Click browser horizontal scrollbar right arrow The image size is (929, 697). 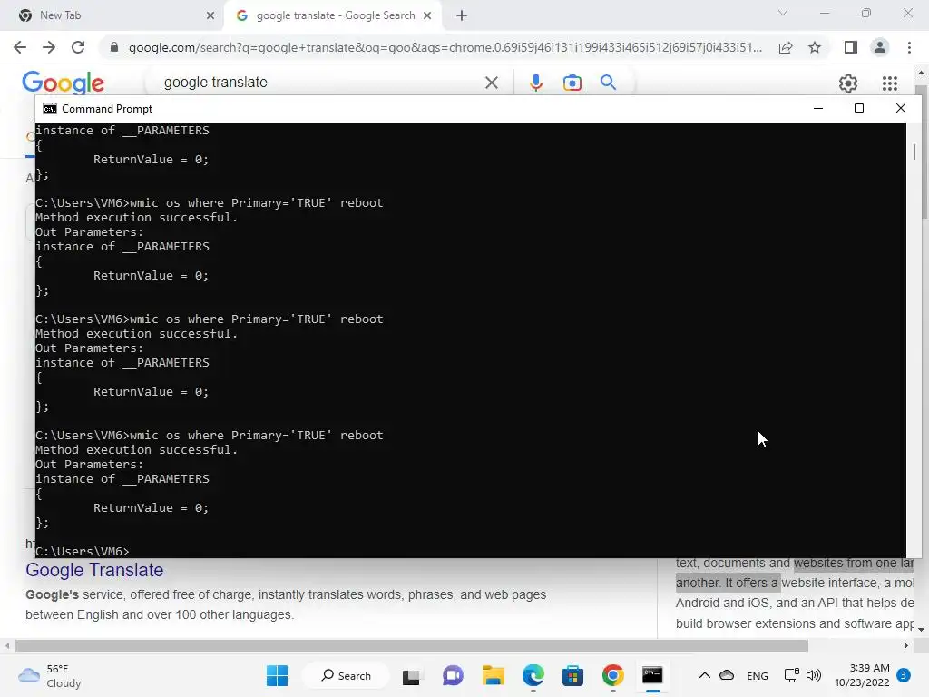pos(906,645)
